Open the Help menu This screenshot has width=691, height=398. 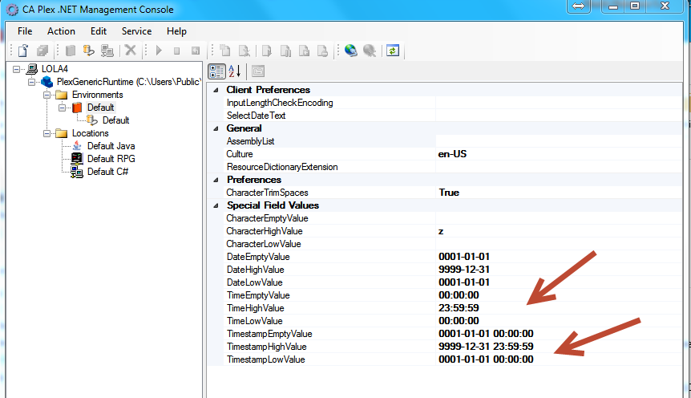[x=176, y=30]
